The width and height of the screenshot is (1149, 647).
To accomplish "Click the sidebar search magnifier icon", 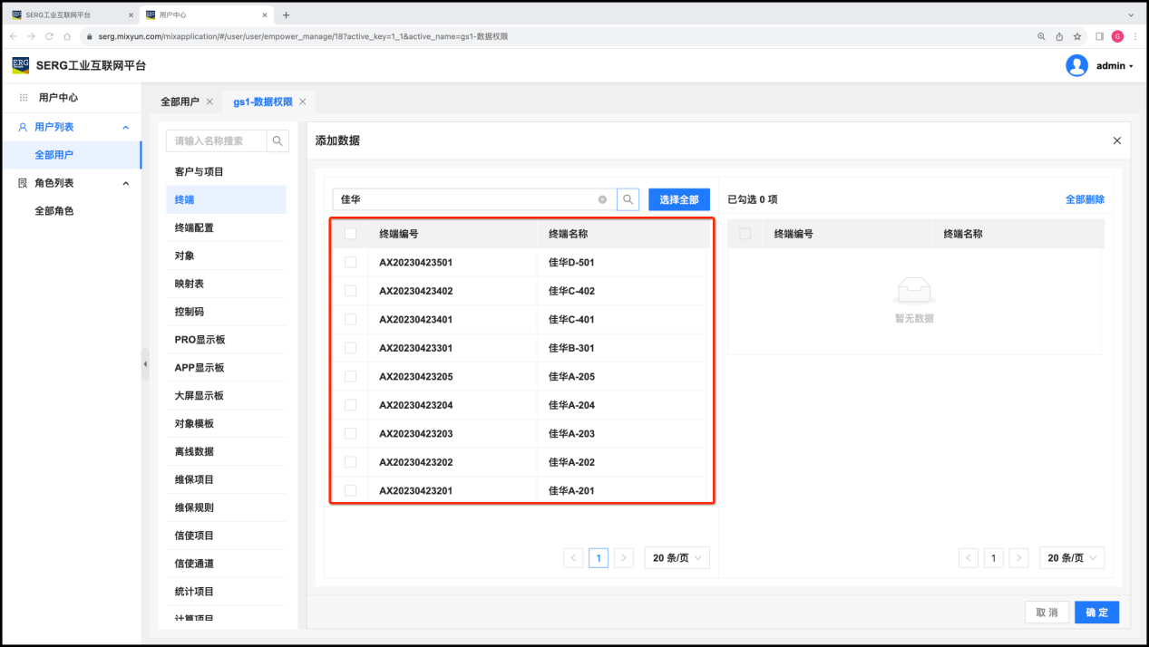I will pyautogui.click(x=278, y=141).
